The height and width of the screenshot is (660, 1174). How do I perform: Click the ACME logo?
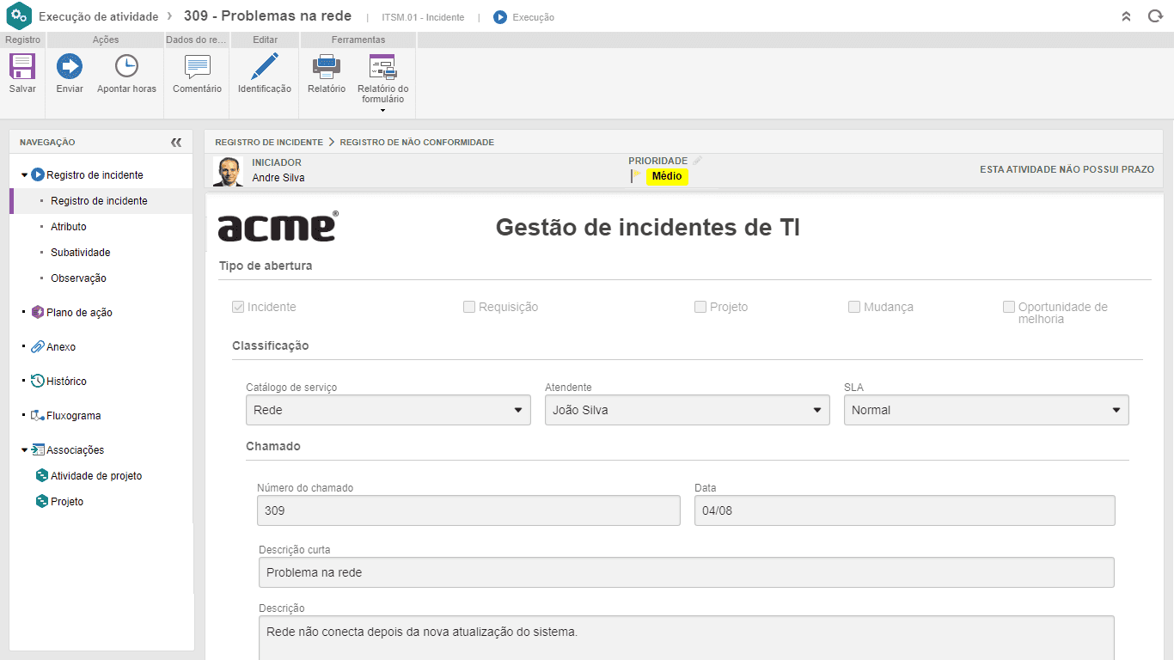click(x=278, y=226)
